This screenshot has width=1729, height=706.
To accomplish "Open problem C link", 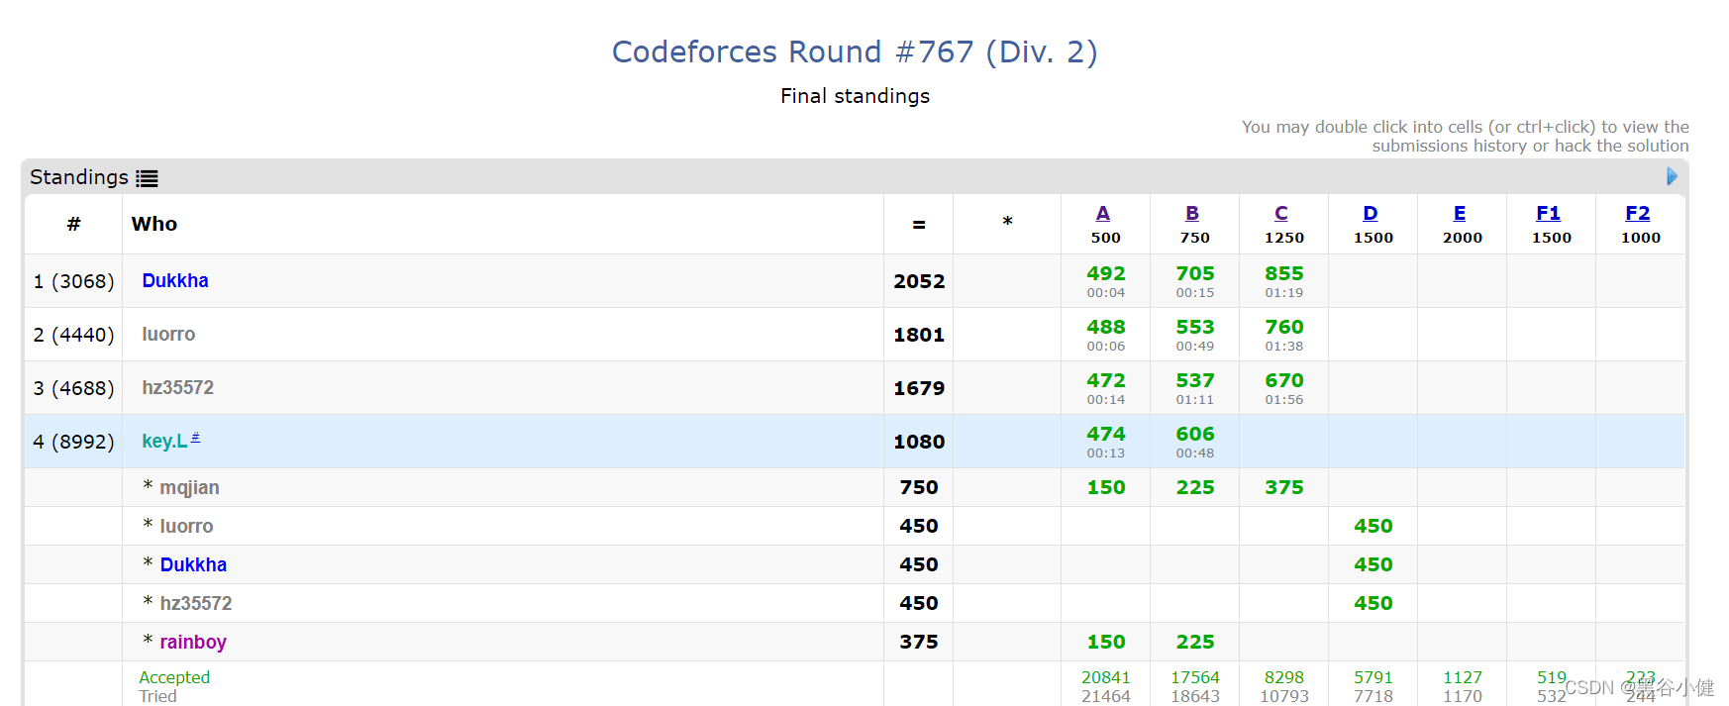I will (x=1281, y=213).
